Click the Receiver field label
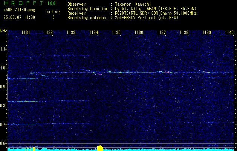The width and height of the screenshot is (237, 151). coord(76,13)
